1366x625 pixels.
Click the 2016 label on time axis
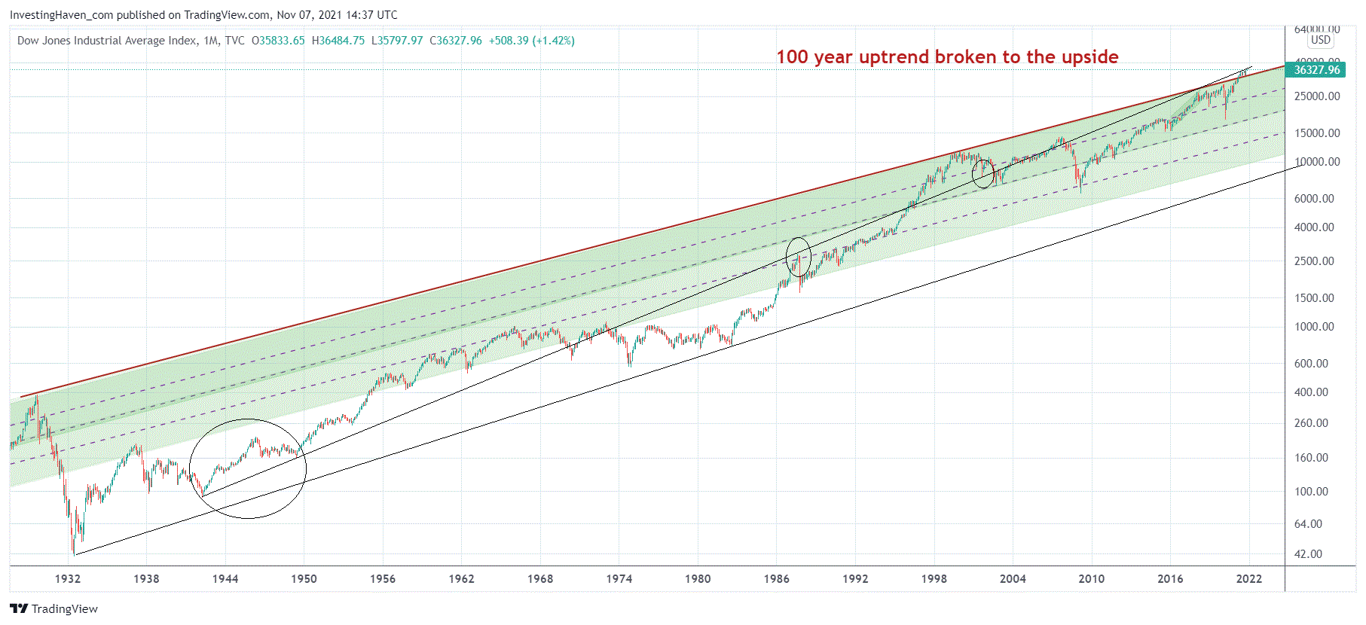point(1170,578)
